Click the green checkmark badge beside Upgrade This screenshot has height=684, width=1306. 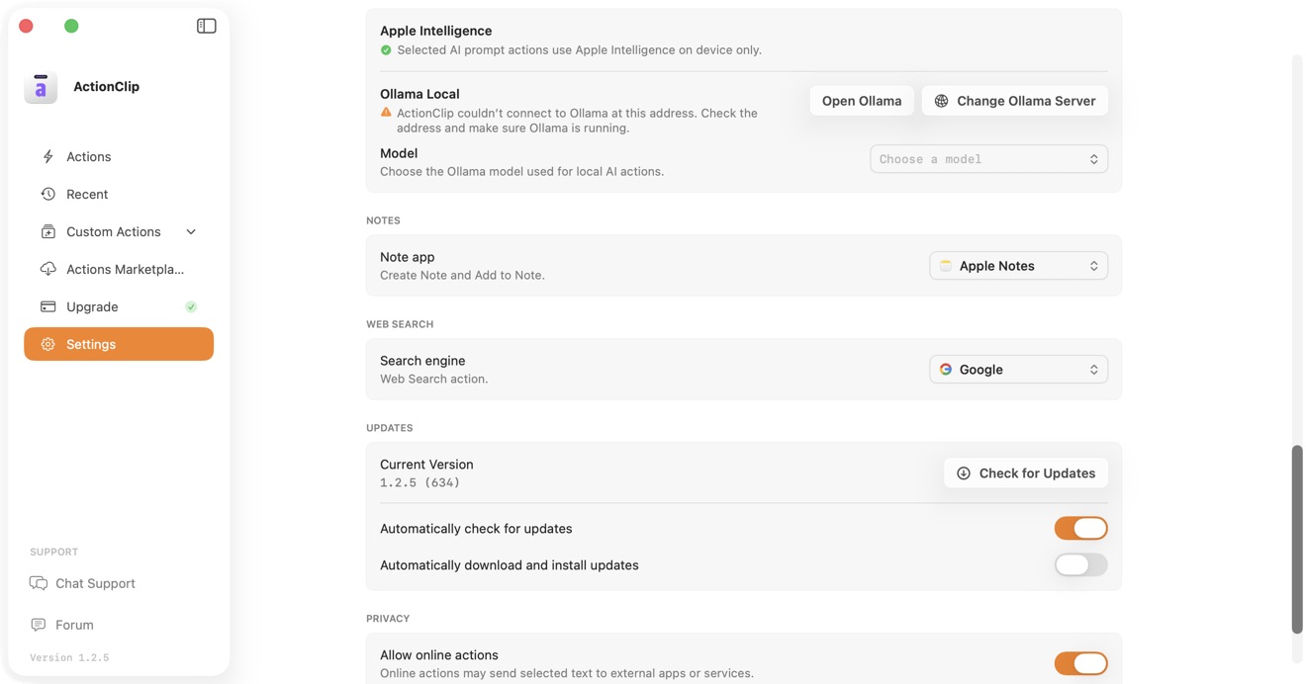click(x=191, y=306)
